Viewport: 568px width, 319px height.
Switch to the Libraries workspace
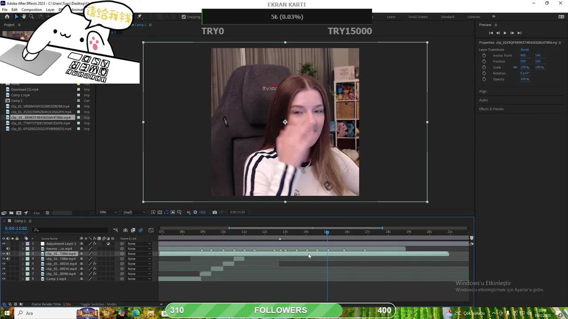[x=473, y=17]
